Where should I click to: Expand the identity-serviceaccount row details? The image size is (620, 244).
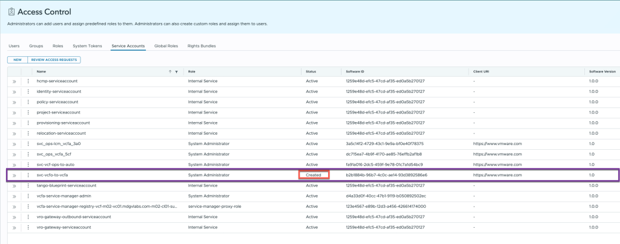(14, 92)
